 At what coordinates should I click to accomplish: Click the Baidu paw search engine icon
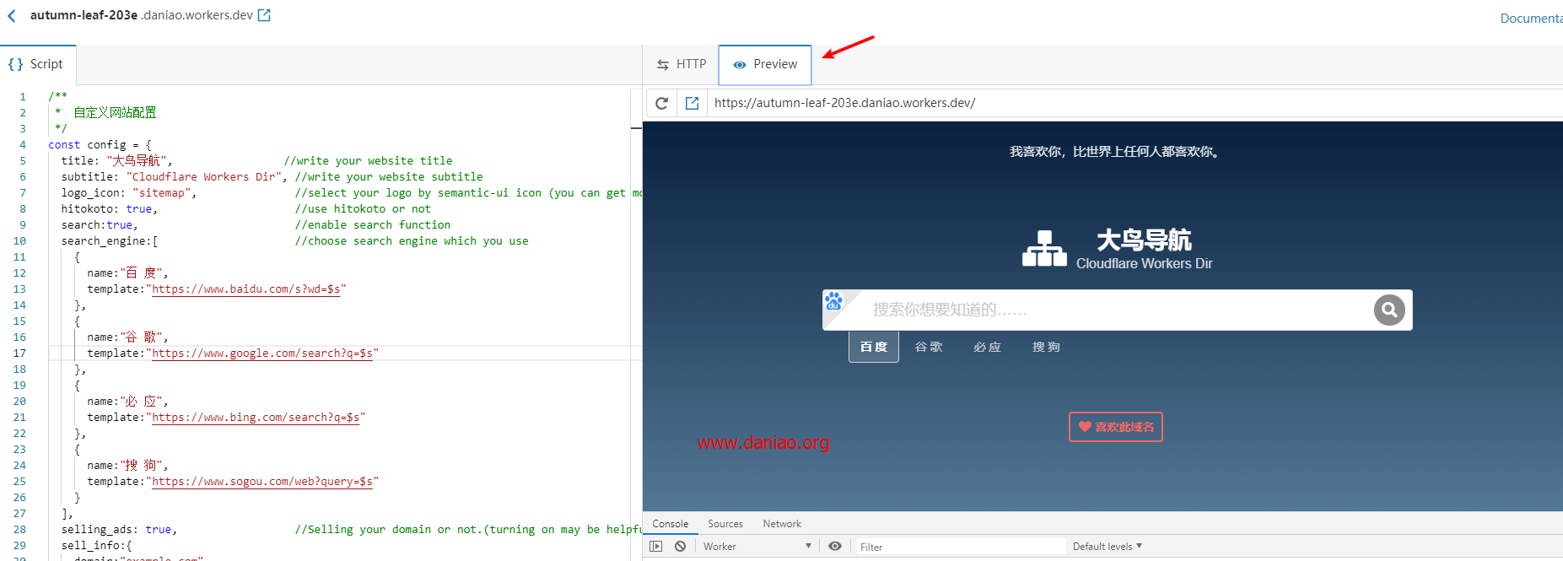coord(834,301)
